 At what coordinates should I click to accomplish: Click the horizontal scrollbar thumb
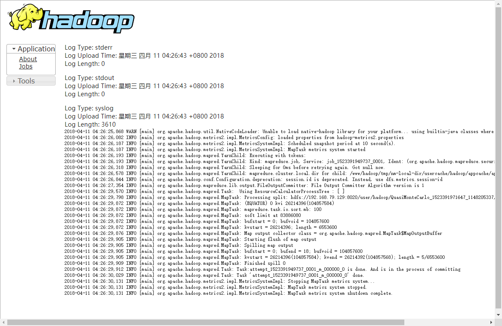[x=206, y=322]
